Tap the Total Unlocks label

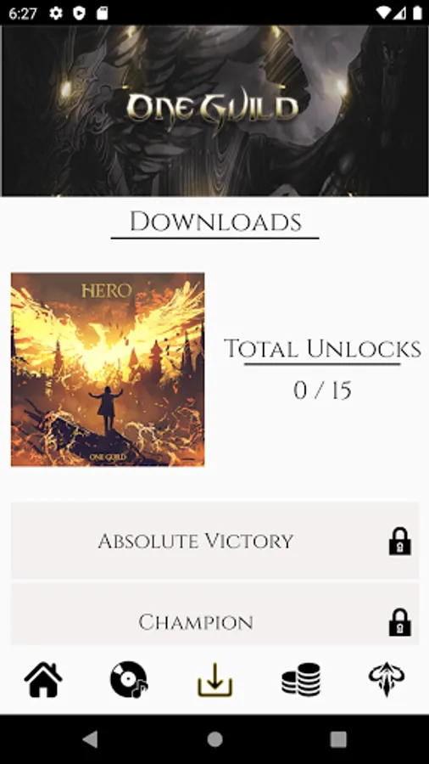[322, 349]
